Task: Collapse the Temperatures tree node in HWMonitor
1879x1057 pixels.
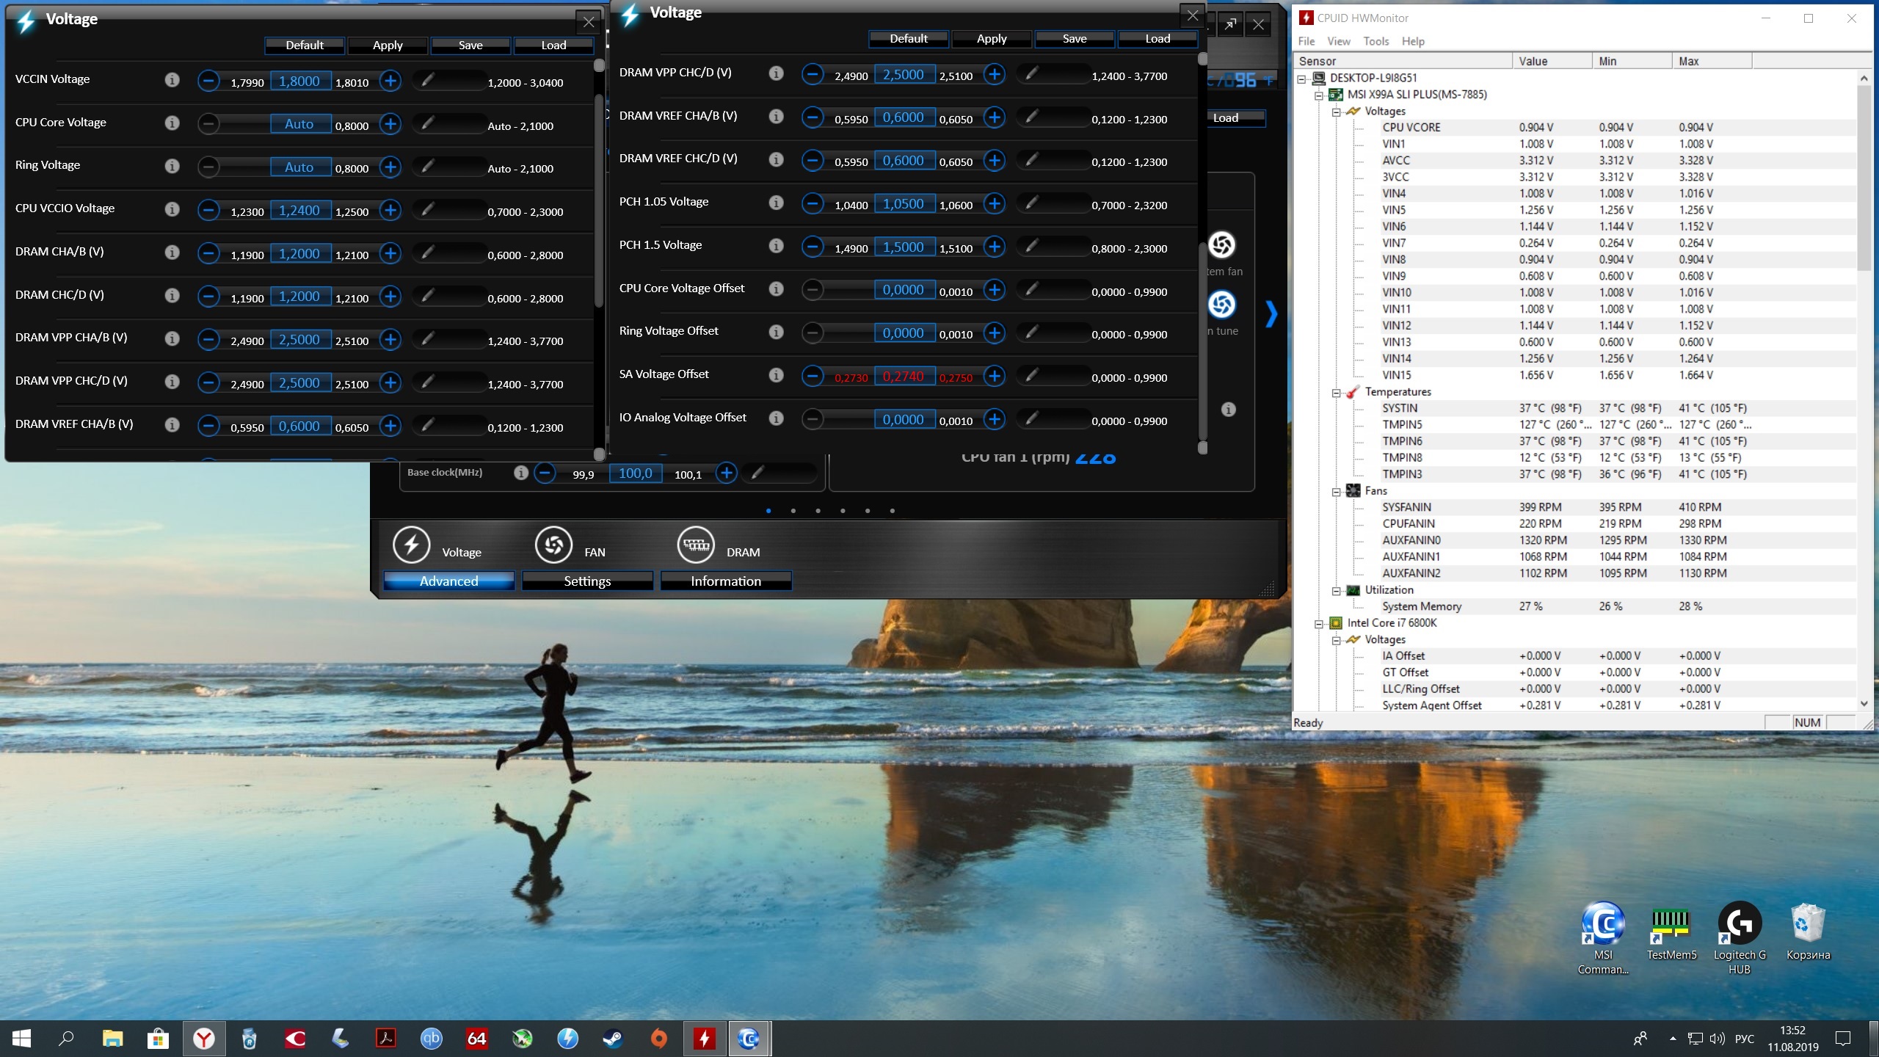Action: [1337, 393]
